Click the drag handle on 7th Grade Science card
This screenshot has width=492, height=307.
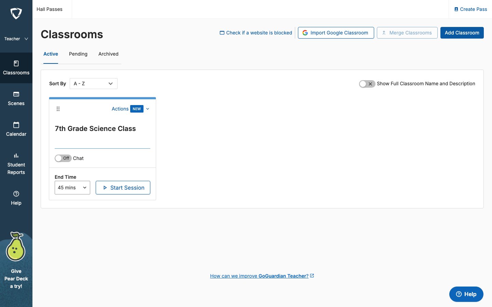[x=58, y=109]
